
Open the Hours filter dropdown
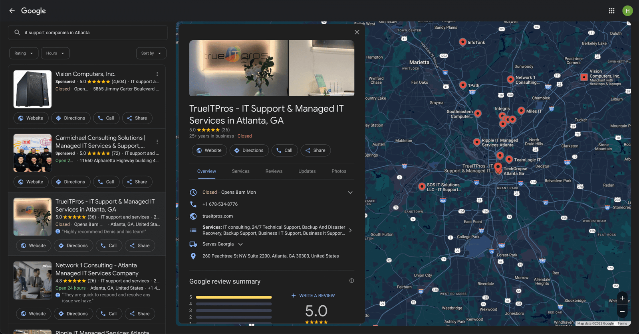(55, 53)
